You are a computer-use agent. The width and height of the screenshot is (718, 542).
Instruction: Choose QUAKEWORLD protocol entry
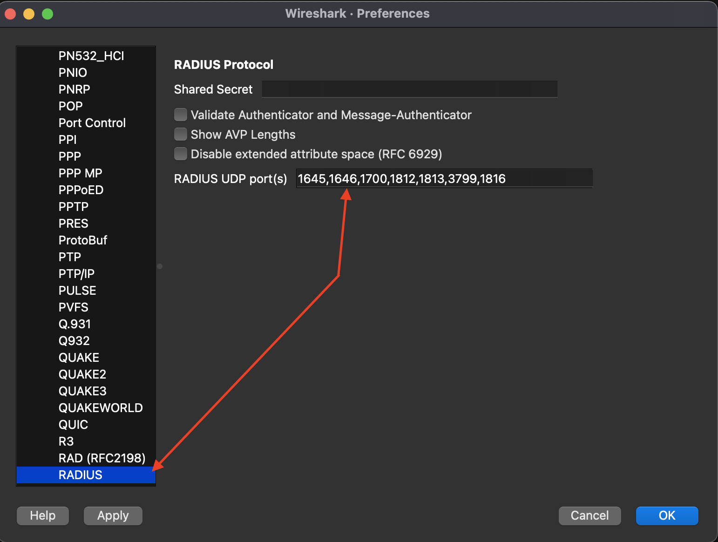coord(101,408)
